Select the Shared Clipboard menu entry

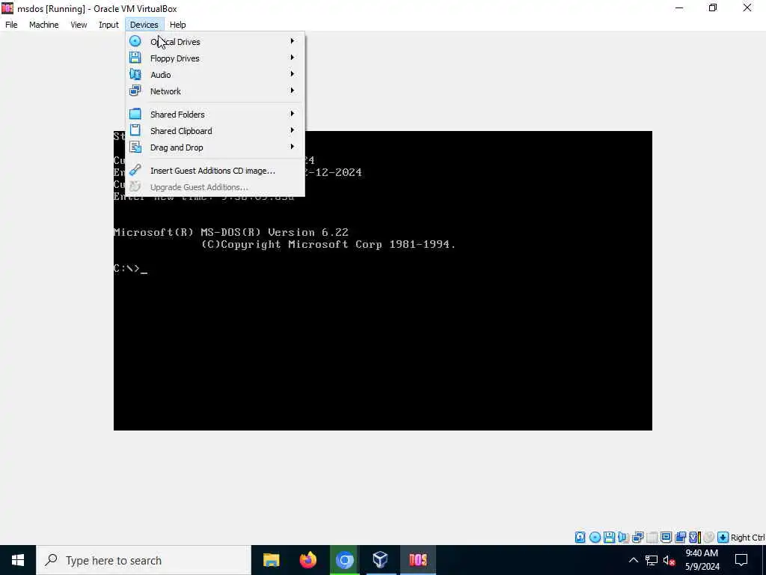pos(215,131)
